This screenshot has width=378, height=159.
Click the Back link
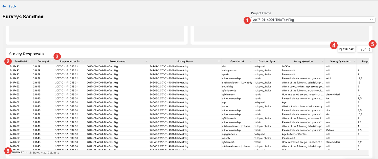coord(12,6)
